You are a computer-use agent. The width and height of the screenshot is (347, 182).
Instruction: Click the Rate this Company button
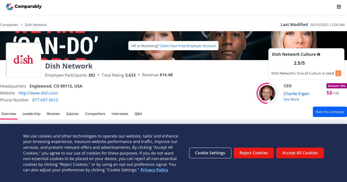330,112
